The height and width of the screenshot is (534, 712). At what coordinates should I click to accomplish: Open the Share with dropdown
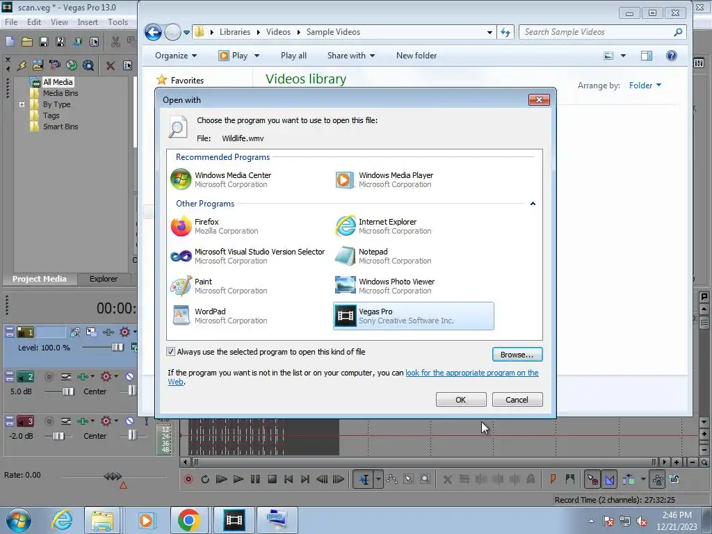click(x=351, y=56)
